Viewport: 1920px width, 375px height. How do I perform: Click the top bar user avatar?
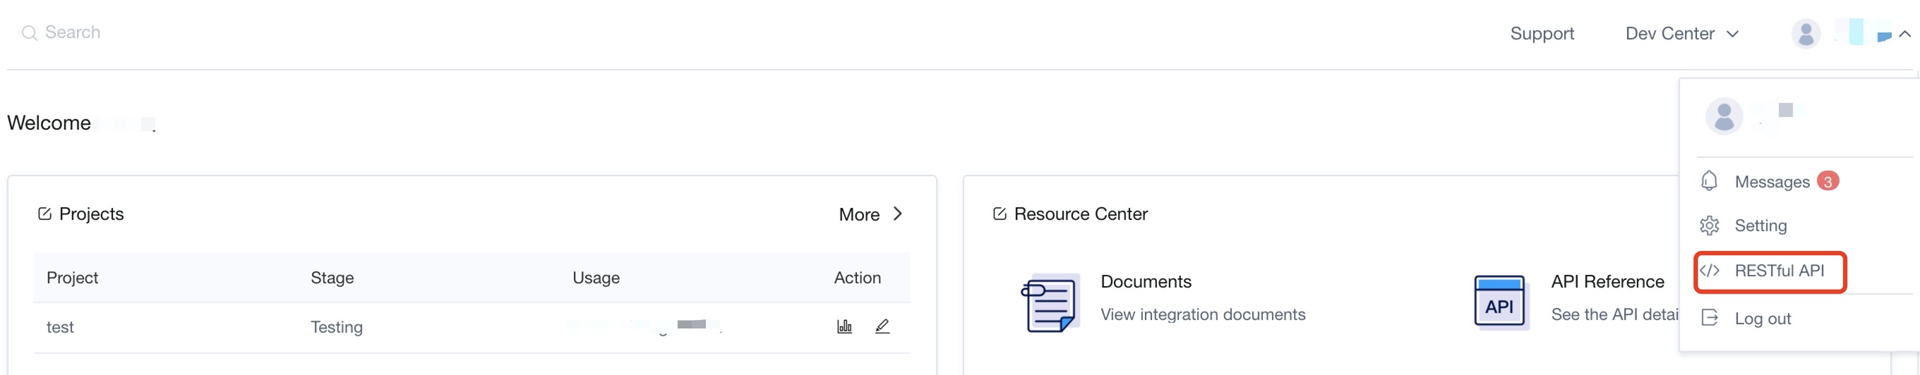(x=1805, y=34)
